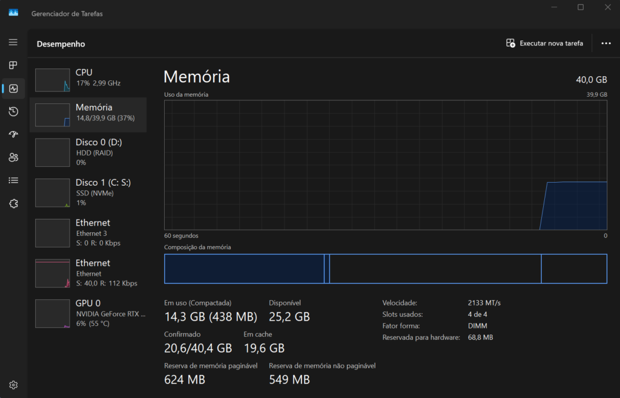The image size is (620, 398).
Task: Select the Disco 1 (C: S:) entry
Action: click(88, 192)
